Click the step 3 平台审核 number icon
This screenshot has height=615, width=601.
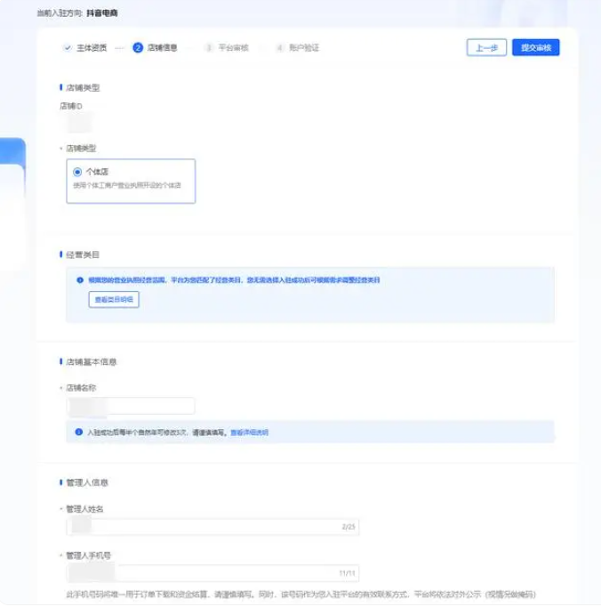click(209, 48)
